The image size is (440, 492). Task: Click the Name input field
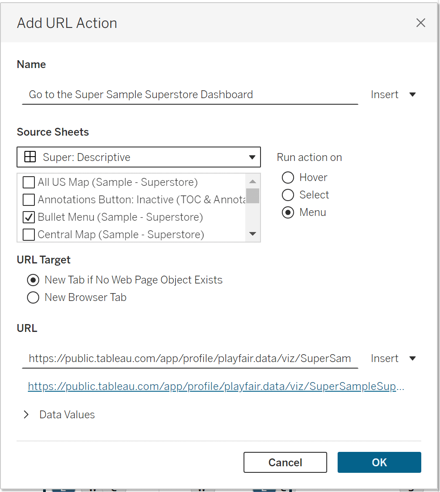190,95
